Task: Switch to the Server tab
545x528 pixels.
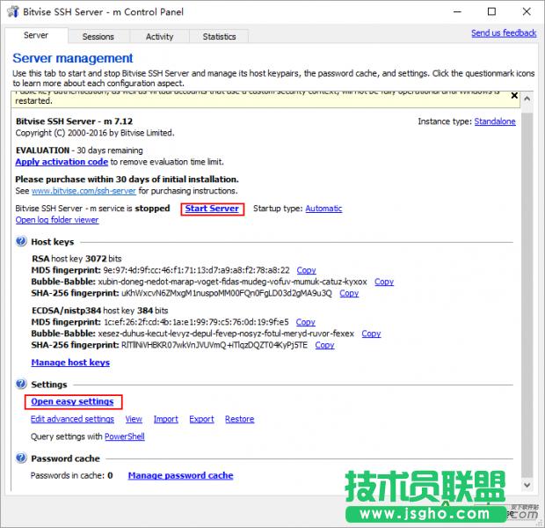Action: pyautogui.click(x=36, y=35)
